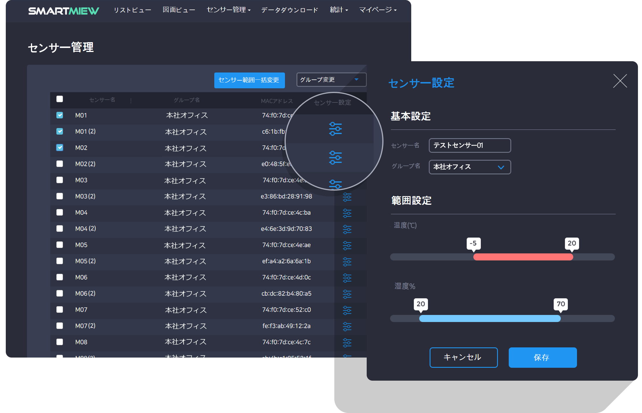Open the センサー管理 menu
This screenshot has height=413, width=642.
click(x=228, y=10)
